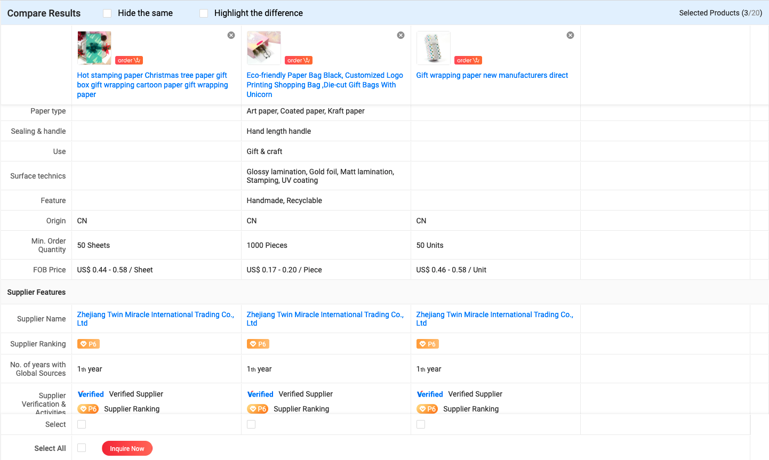Click the order badge on Gift wrapping paper
Image resolution: width=769 pixels, height=460 pixels.
[x=468, y=60]
